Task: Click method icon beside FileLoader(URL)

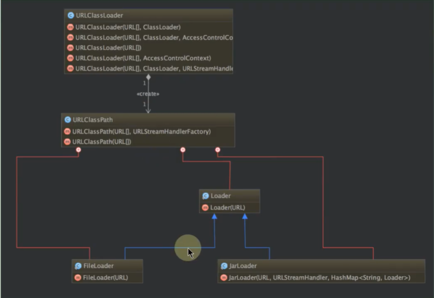Action: 78,278
